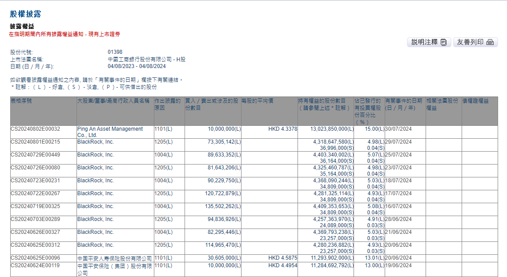View form serial CS20240719E00325
The height and width of the screenshot is (277, 507).
35,206
